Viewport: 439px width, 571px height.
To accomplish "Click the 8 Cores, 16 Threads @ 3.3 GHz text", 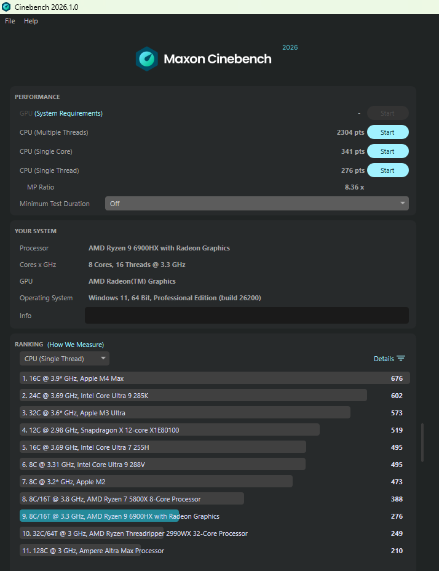I will [x=137, y=265].
